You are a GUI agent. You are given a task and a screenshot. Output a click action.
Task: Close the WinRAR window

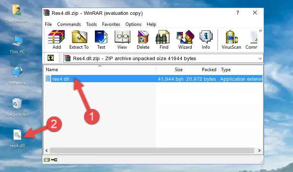(255, 13)
